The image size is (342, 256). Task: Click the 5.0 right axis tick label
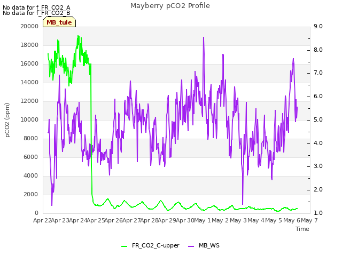[318, 119]
